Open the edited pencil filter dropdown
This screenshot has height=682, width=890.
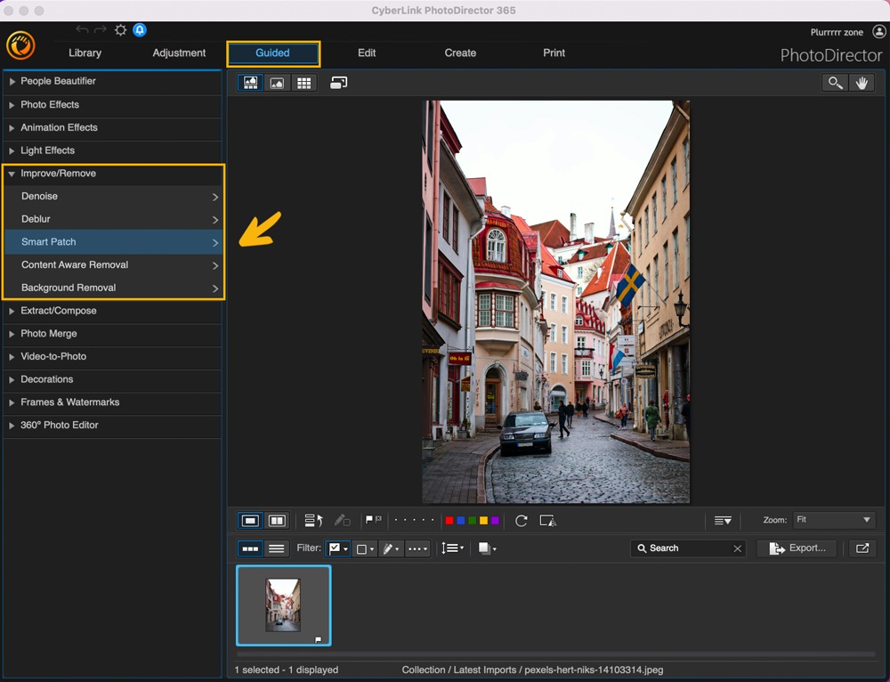391,548
